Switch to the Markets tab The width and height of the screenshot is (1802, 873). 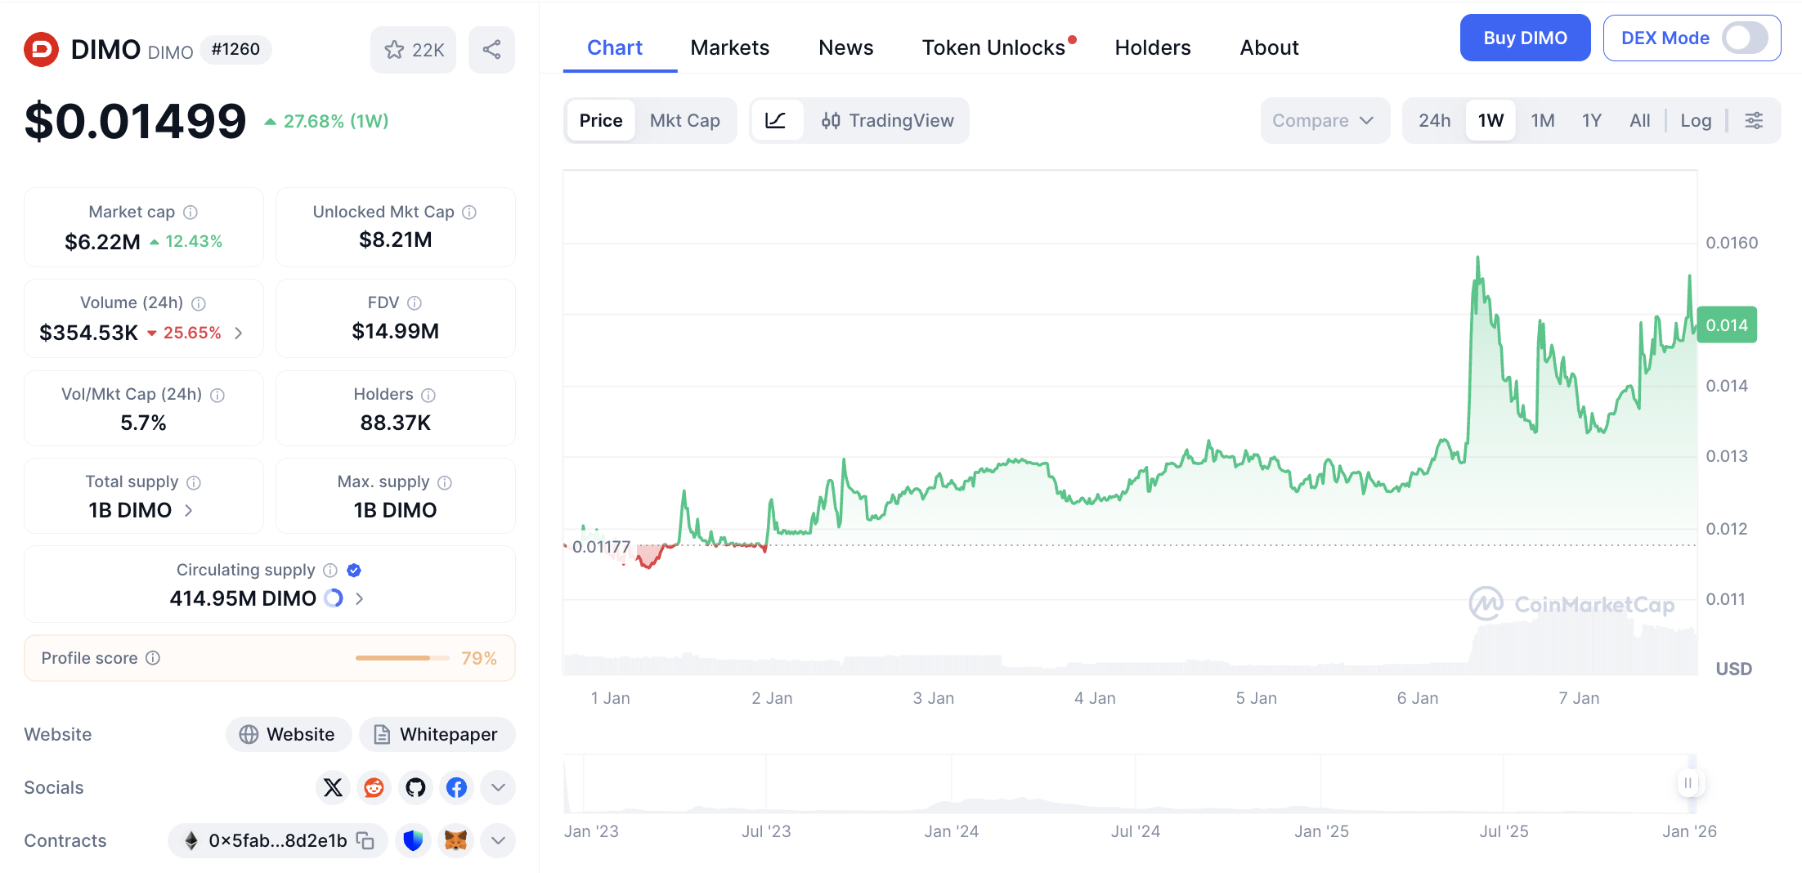[729, 47]
